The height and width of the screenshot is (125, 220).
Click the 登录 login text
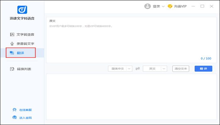click(156, 6)
